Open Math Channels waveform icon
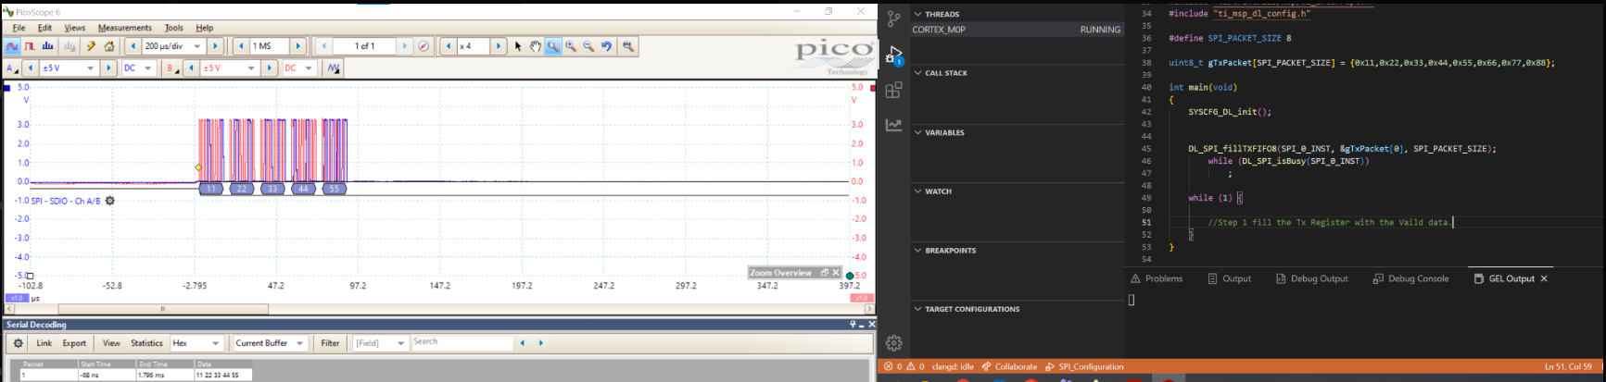The image size is (1606, 382). [x=334, y=68]
